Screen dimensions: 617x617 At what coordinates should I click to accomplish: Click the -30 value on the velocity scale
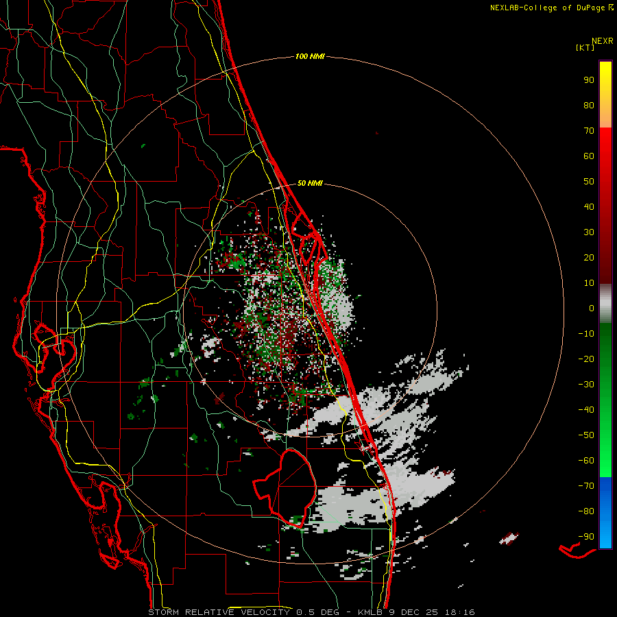coord(586,385)
